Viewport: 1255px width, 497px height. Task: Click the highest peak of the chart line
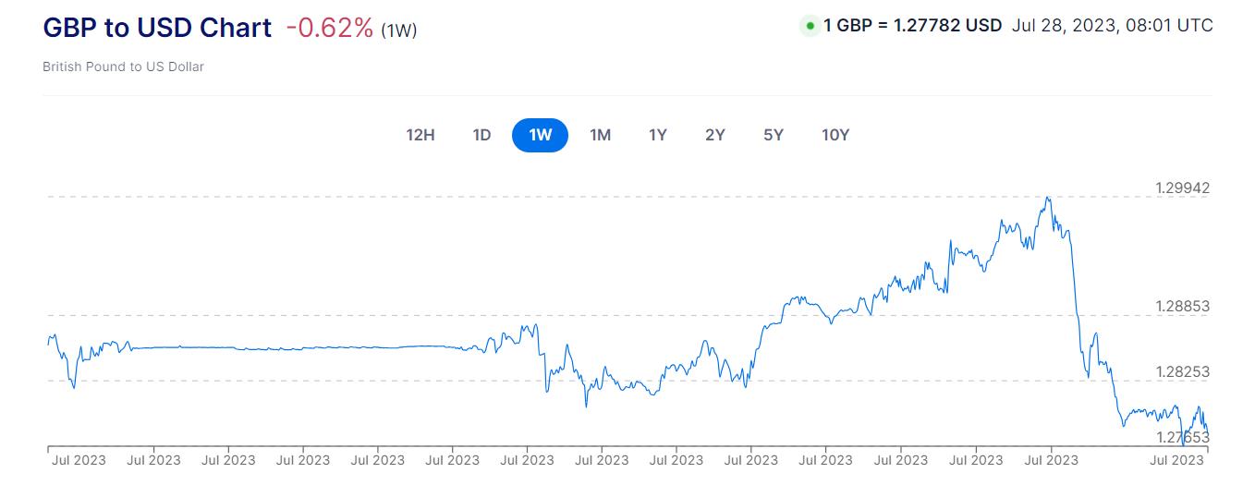[x=1047, y=198]
